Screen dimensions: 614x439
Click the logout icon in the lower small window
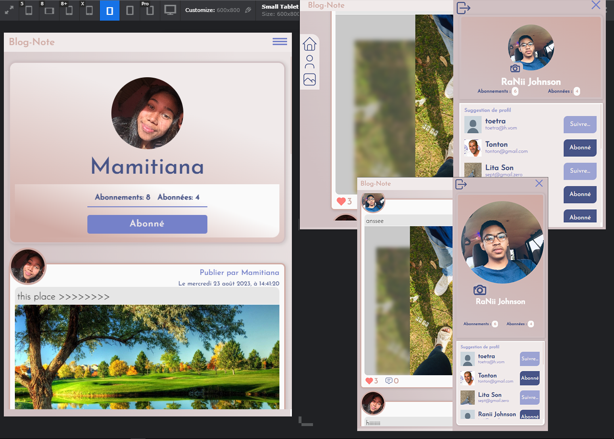click(x=461, y=184)
